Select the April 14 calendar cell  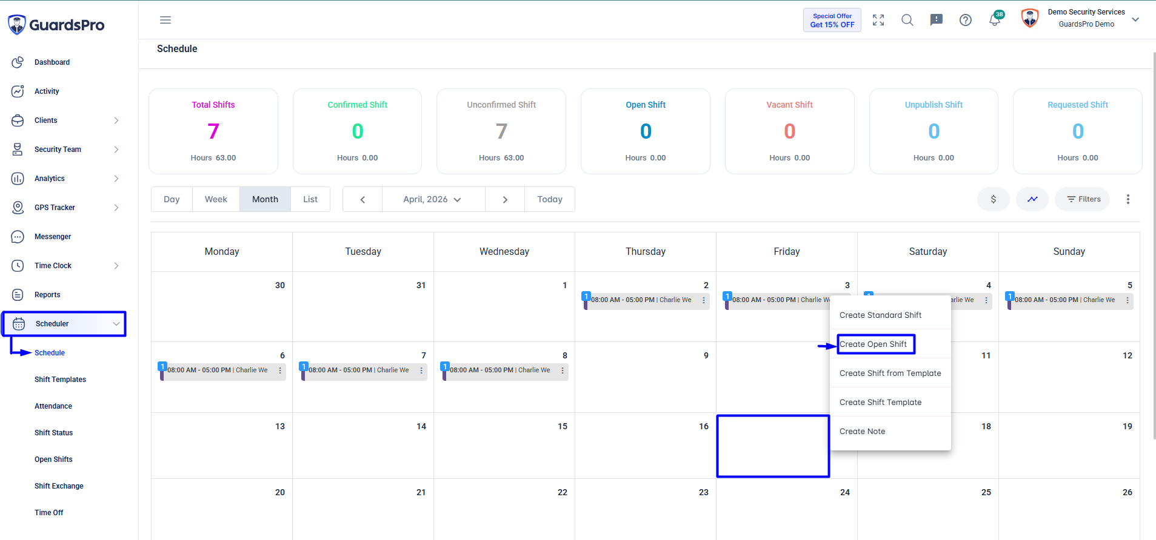363,446
